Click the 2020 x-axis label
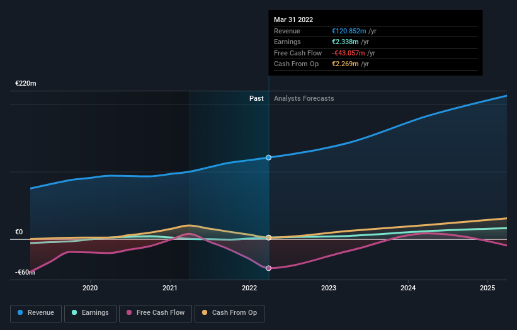517x330 pixels. tap(90, 288)
